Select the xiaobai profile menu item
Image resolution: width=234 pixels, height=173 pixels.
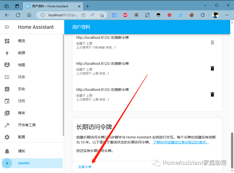[32, 163]
